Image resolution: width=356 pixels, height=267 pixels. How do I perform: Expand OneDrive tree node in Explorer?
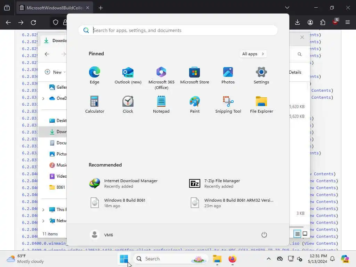click(43, 98)
